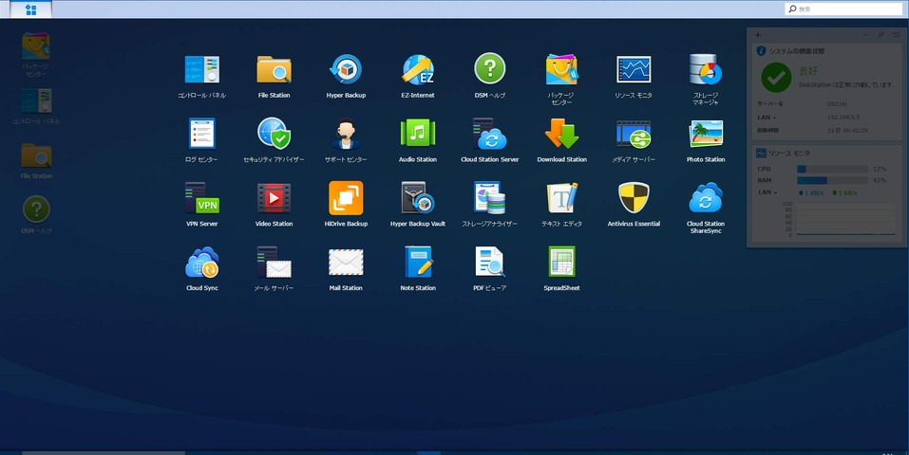This screenshot has width=909, height=455.
Task: Launch Photo Station
Action: [706, 134]
